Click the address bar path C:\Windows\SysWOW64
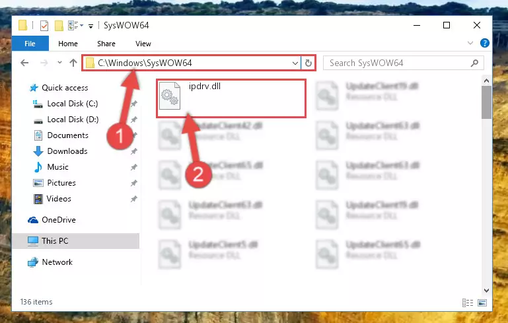Image resolution: width=508 pixels, height=323 pixels. tap(145, 63)
